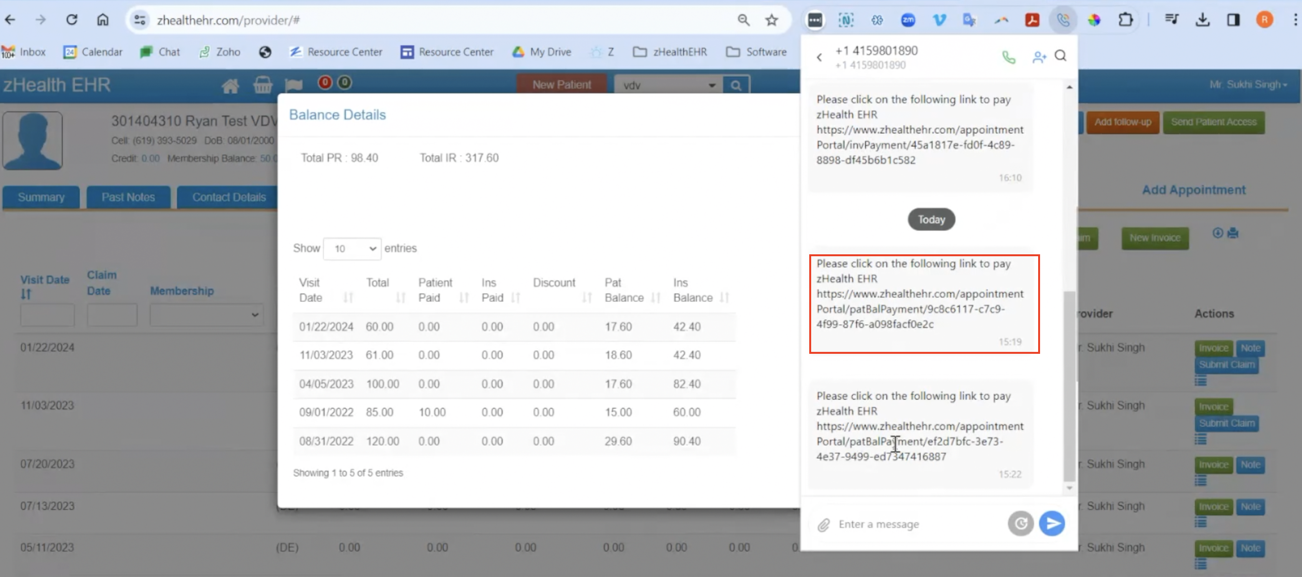This screenshot has height=577, width=1302.
Task: Send the message with blue arrow button
Action: tap(1052, 523)
